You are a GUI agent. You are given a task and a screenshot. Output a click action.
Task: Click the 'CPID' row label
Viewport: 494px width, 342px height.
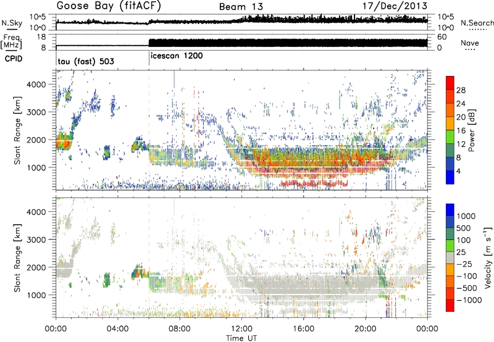(x=14, y=59)
